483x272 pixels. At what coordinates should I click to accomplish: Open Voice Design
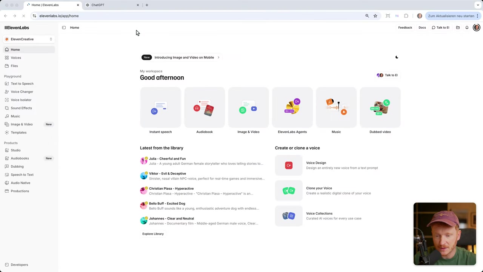(x=338, y=165)
